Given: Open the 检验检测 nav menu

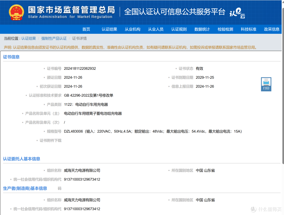Looking at the screenshot, I should pos(225,29).
